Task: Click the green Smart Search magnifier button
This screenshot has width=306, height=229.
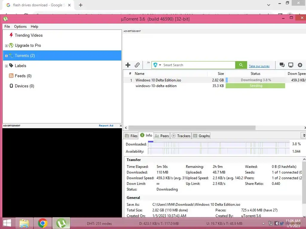Action: [241, 65]
